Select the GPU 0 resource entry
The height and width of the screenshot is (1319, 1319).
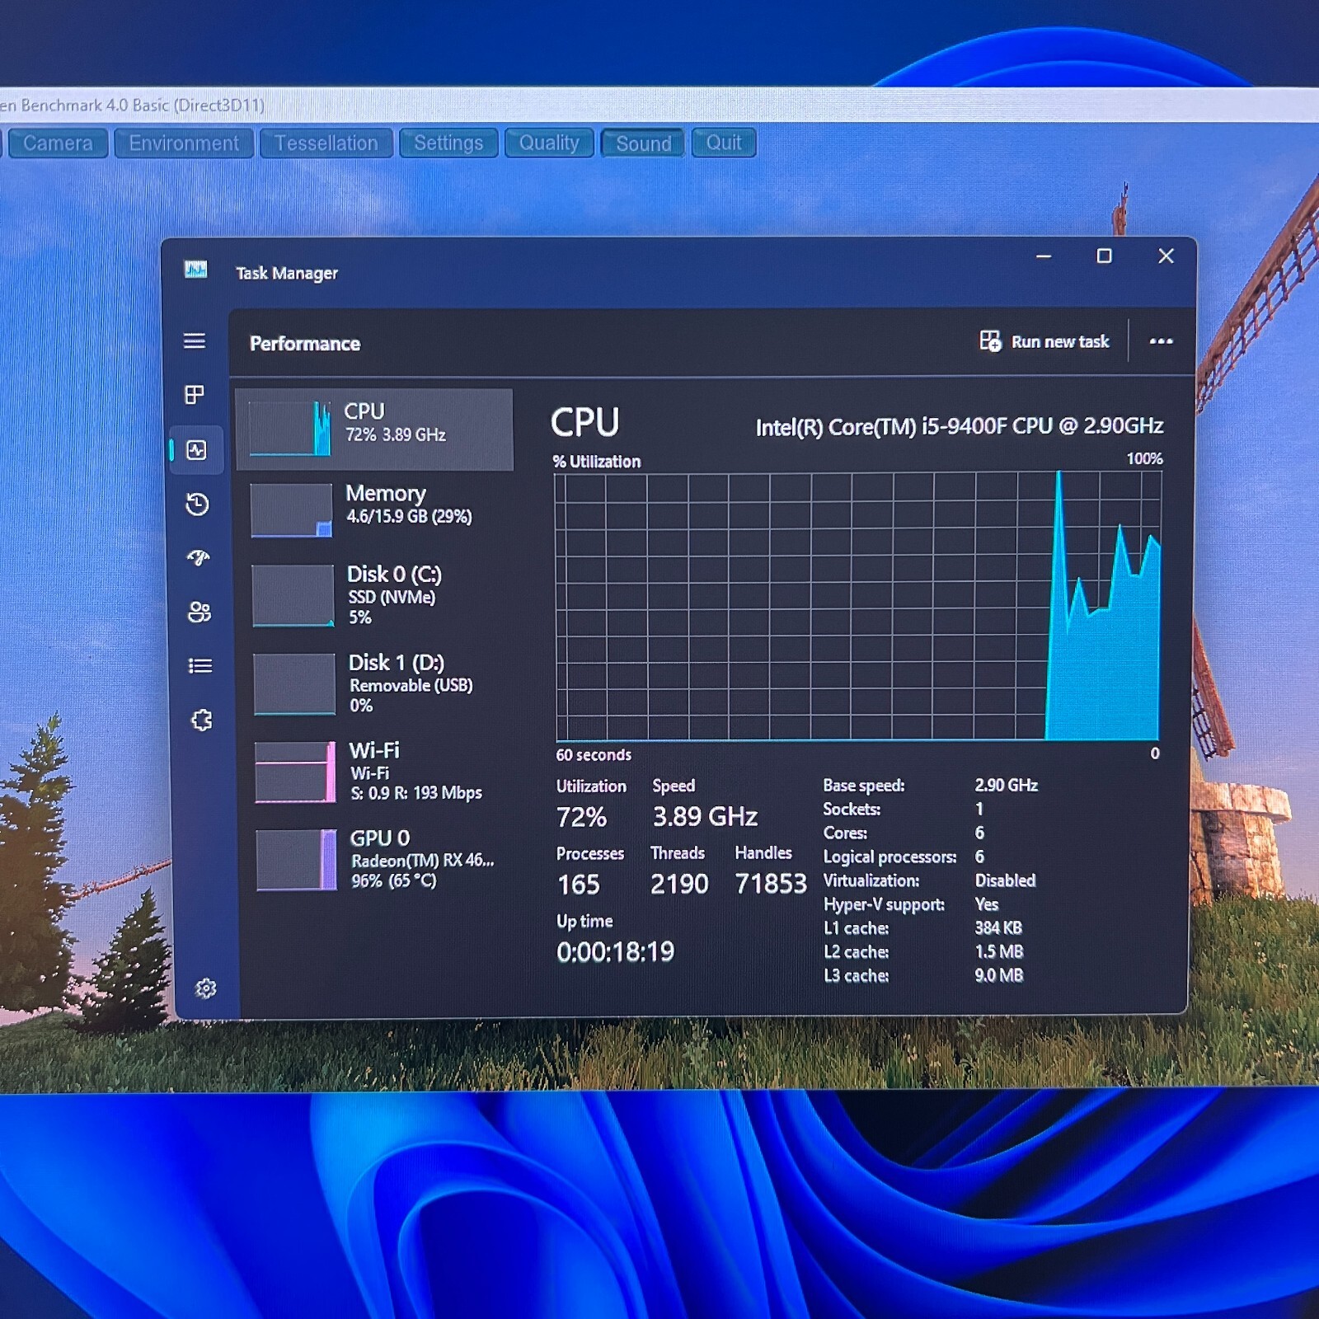click(380, 860)
